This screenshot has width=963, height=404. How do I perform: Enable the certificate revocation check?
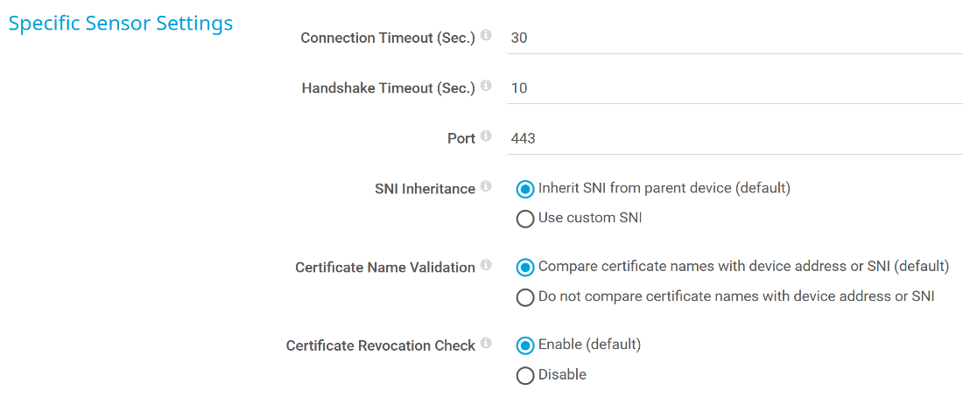tap(525, 345)
